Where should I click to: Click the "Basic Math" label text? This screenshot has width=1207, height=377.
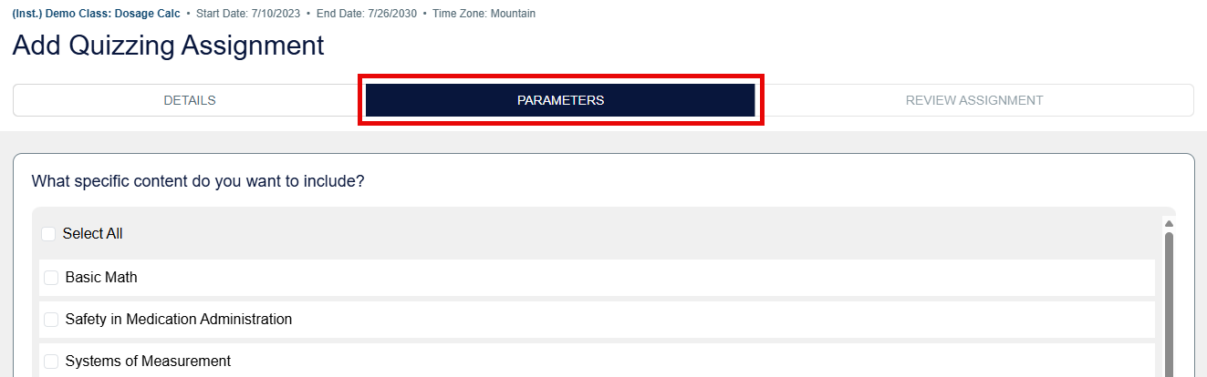click(101, 278)
